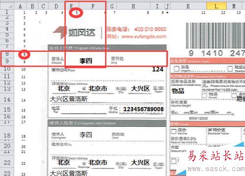Screen dimensions: 245x176
Task: Select column header B
Action: tap(32, 6)
